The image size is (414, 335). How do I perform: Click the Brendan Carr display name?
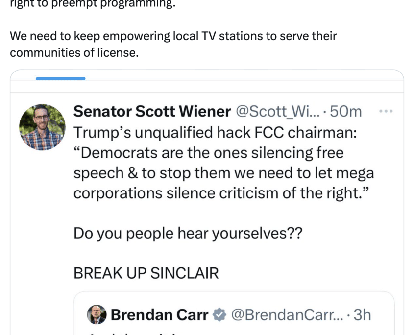[160, 314]
